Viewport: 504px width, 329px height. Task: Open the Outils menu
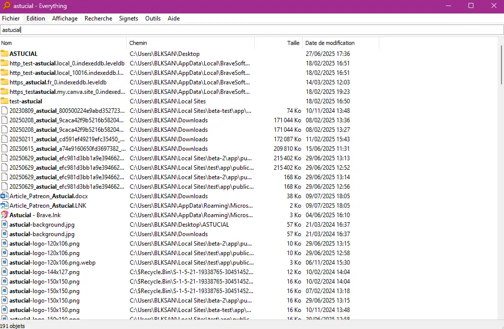pyautogui.click(x=153, y=18)
